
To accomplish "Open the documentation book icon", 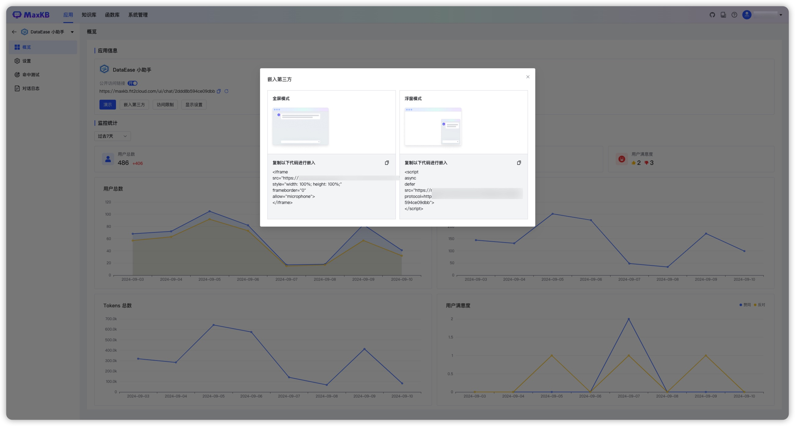I will click(723, 15).
